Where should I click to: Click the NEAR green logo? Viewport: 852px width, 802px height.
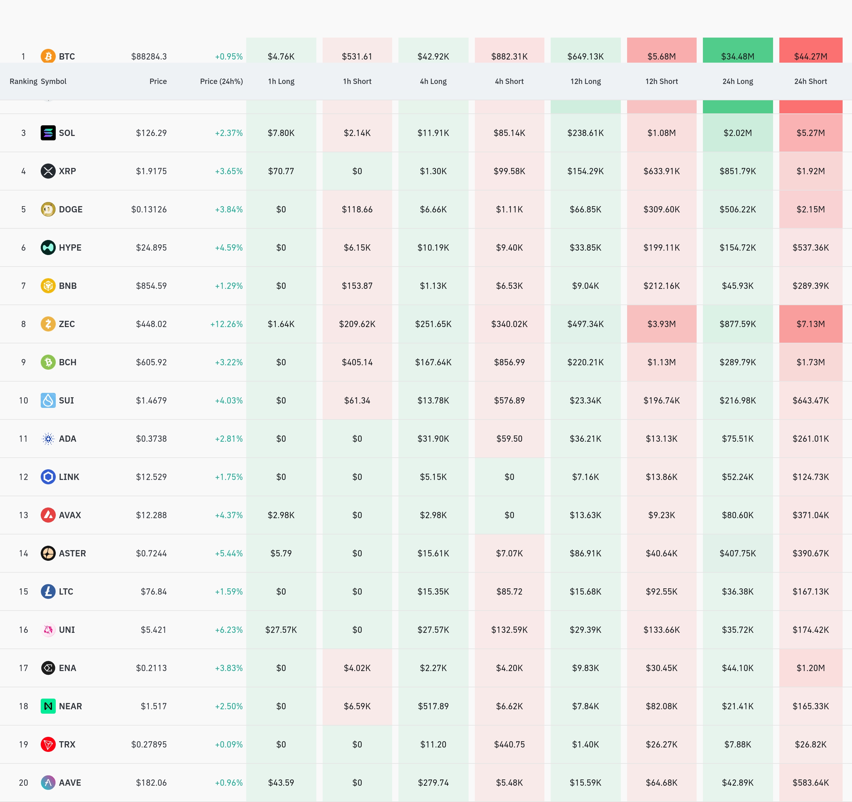(x=48, y=706)
